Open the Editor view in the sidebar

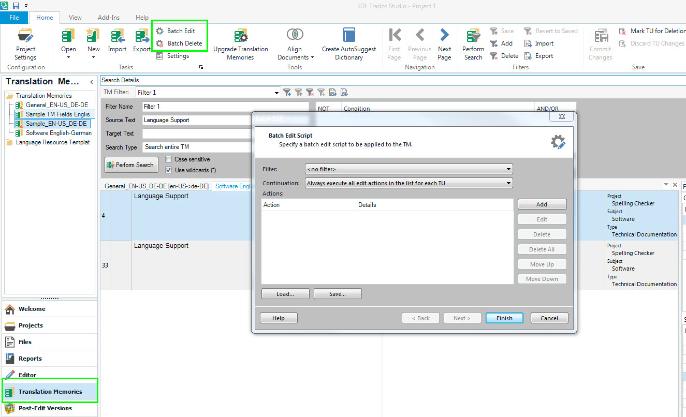point(50,375)
